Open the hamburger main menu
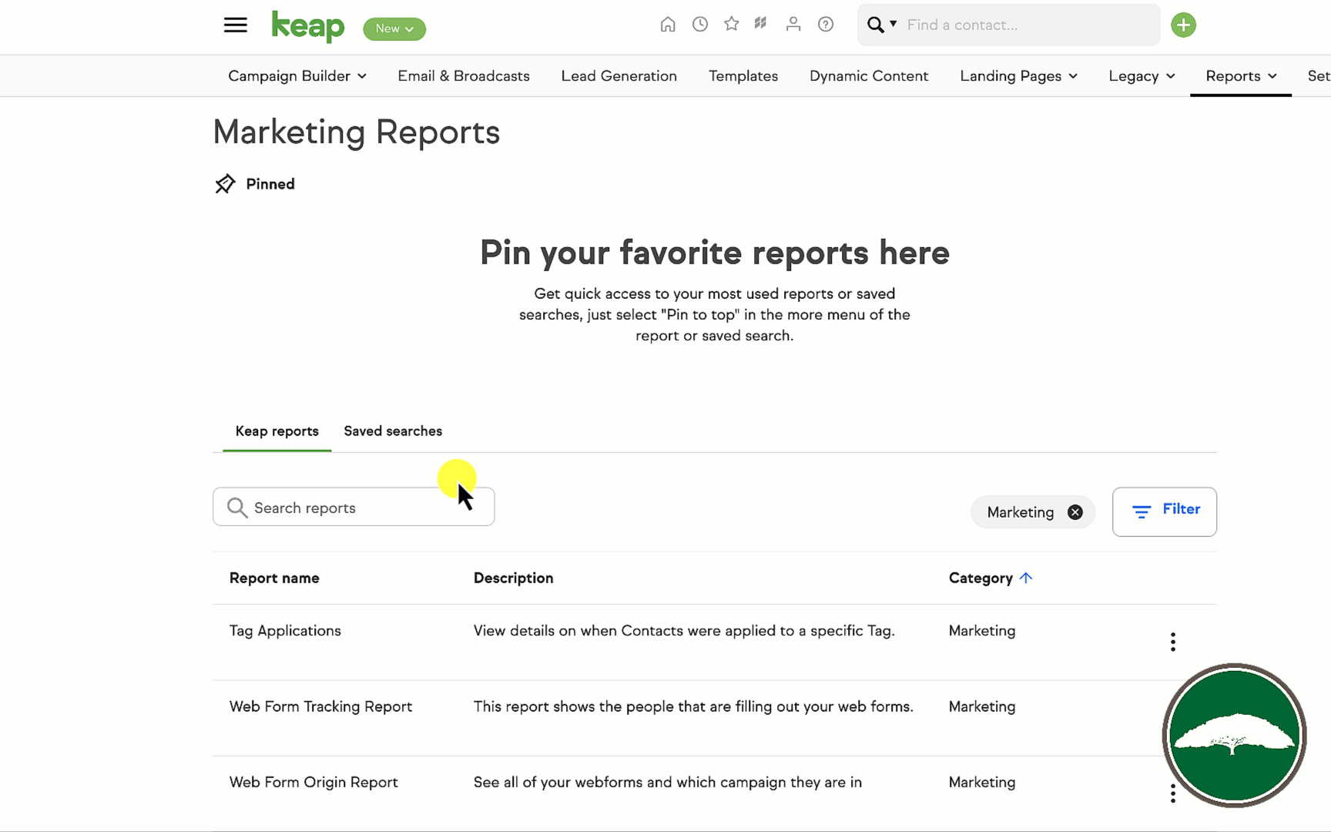 tap(235, 25)
